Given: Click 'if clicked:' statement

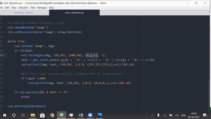Looking at the screenshot, I should [23, 51].
